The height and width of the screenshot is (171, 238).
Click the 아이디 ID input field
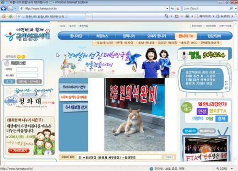pyautogui.click(x=27, y=69)
